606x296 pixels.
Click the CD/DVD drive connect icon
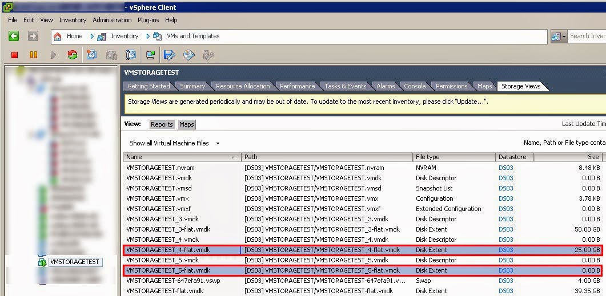(x=189, y=55)
